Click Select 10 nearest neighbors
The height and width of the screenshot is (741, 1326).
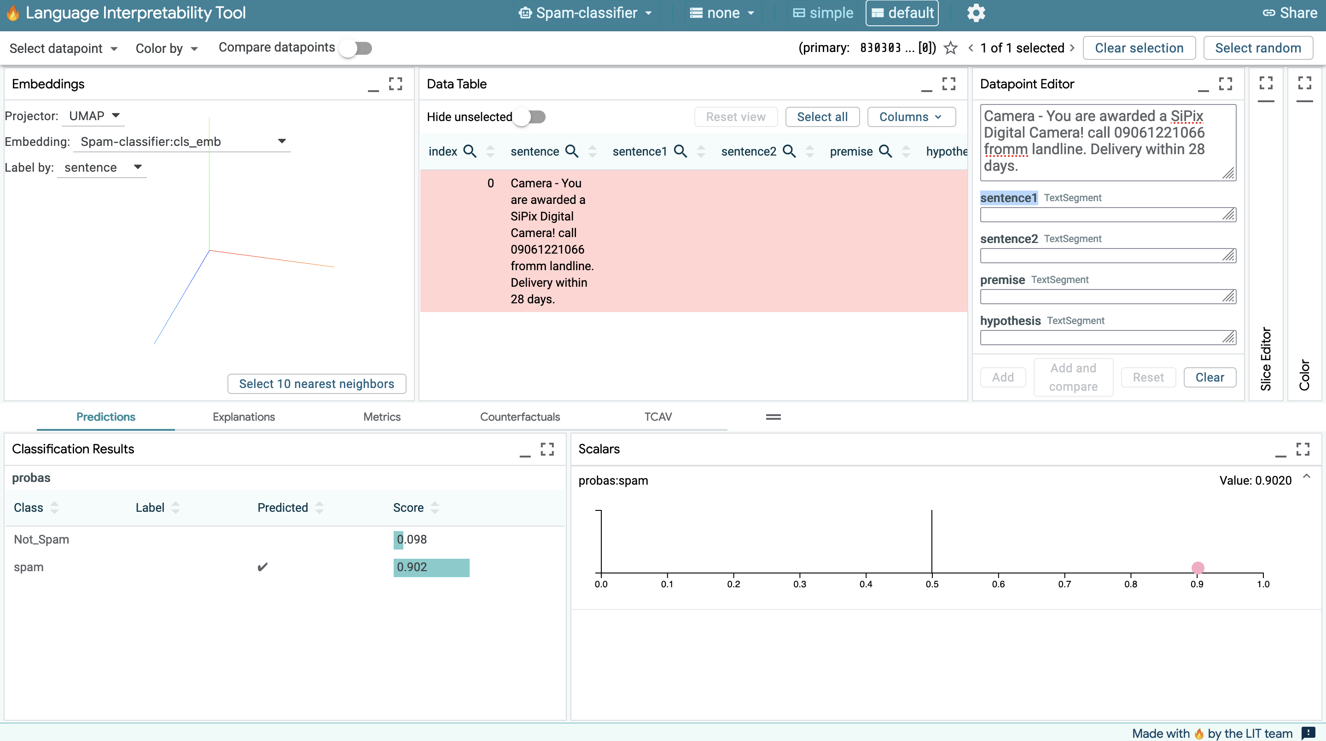317,383
